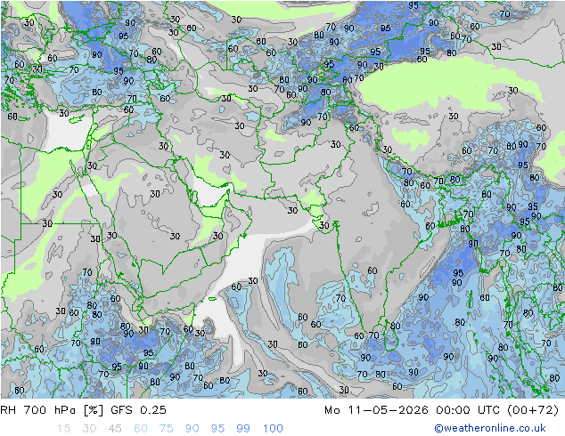Click the "RH 700 hPa" map title

pos(38,409)
